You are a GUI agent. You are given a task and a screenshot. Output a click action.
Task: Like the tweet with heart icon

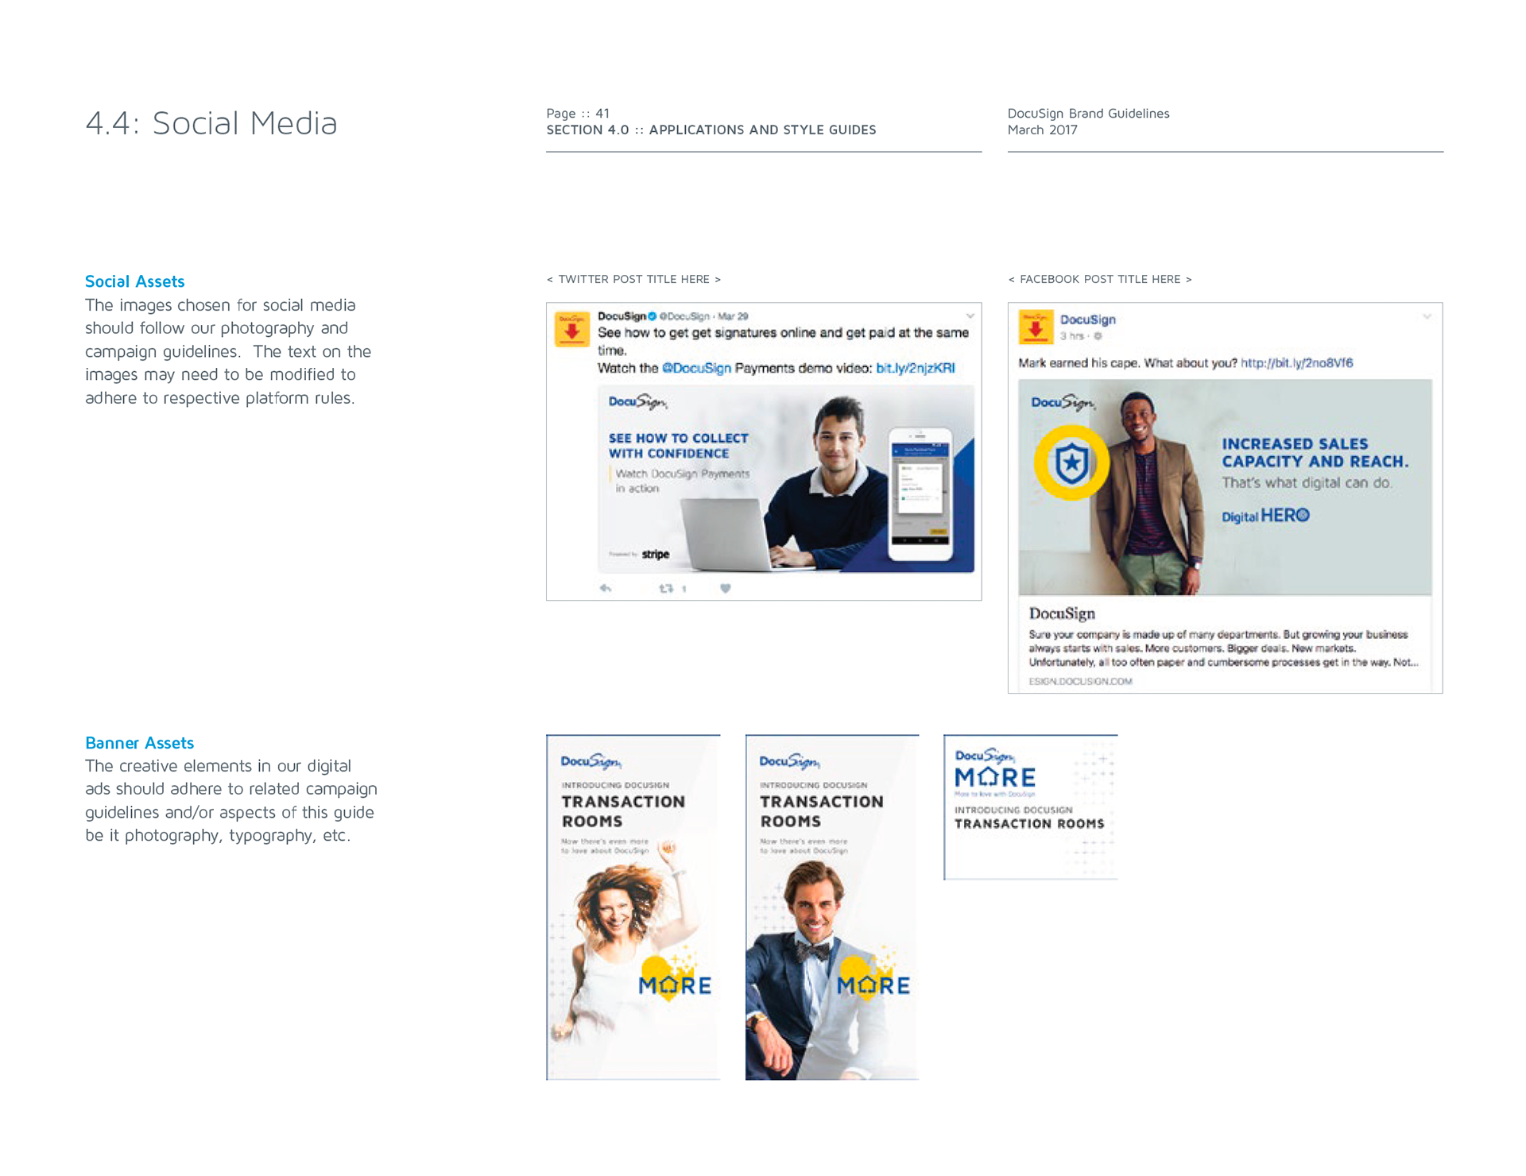725,588
